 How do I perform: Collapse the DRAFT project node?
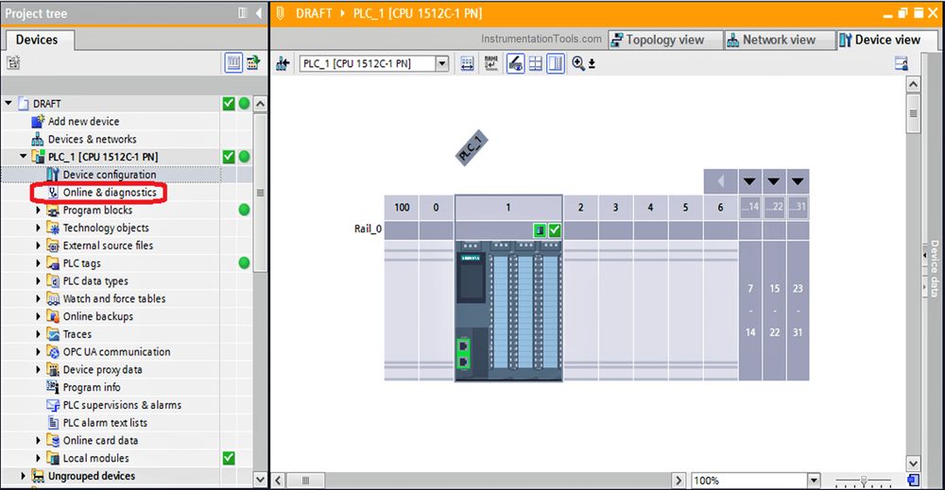tap(9, 104)
